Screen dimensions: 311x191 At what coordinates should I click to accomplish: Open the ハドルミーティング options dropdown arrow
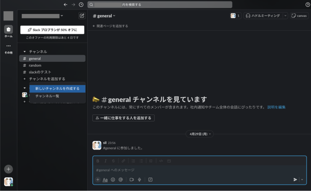pyautogui.click(x=285, y=16)
